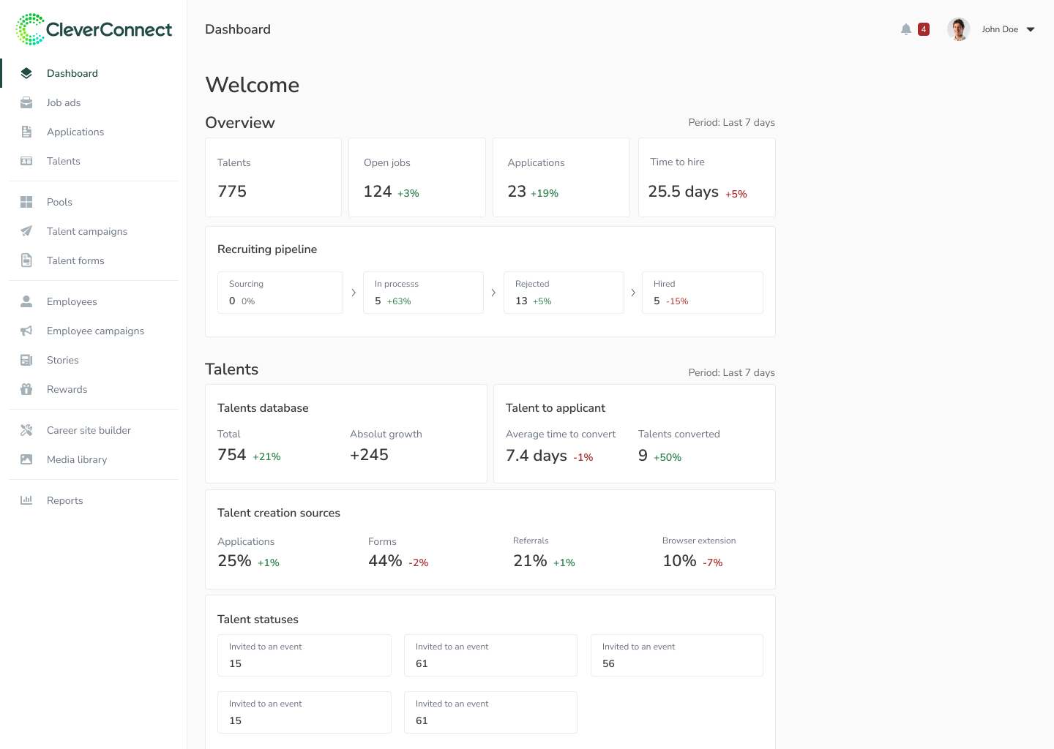
Task: Open Talent forms in the sidebar
Action: coord(75,260)
